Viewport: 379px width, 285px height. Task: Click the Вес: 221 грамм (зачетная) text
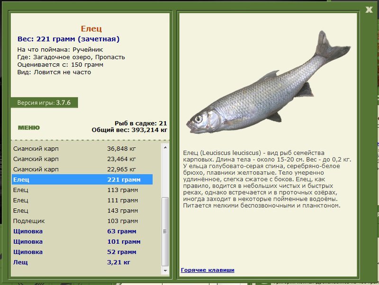[x=68, y=39]
